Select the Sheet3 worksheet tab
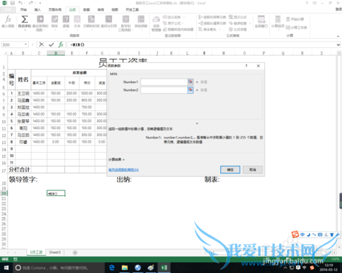Viewport: 342px width, 273px height. point(55,253)
